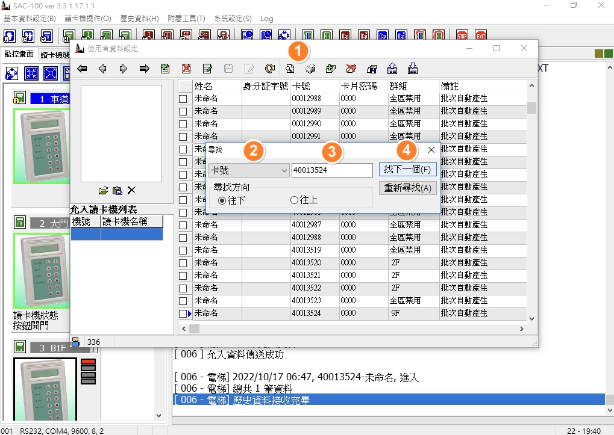This screenshot has height=435, width=614.
Task: Open the edit record pencil icon
Action: click(207, 69)
